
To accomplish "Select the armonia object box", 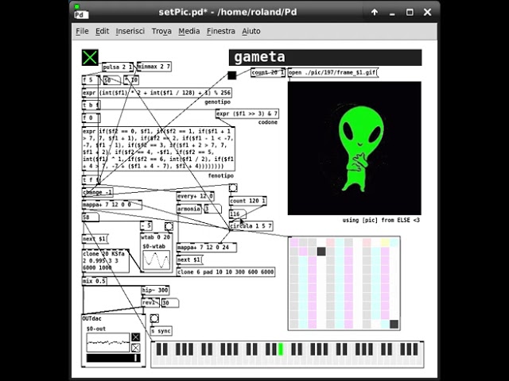I will (189, 209).
